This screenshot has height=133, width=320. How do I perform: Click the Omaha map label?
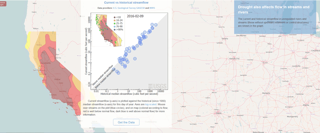(x=225, y=39)
